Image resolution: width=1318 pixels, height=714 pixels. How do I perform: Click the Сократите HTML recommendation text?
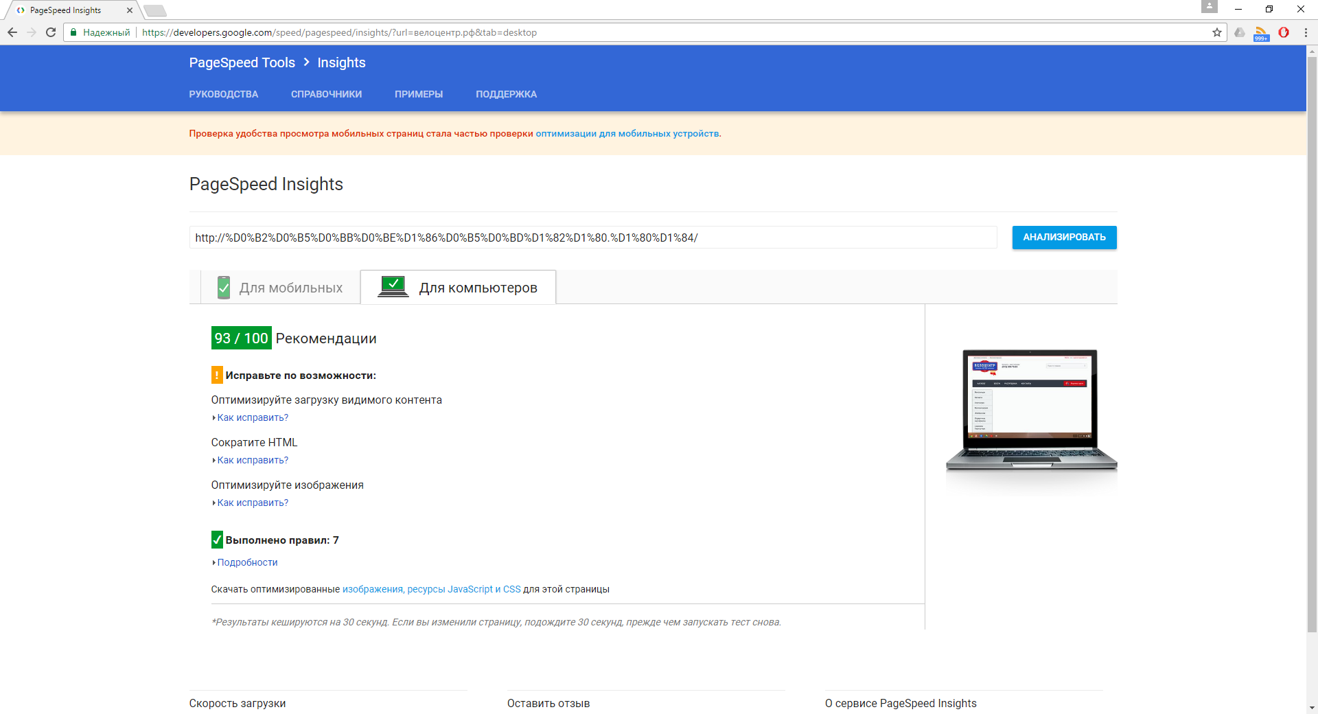(255, 443)
